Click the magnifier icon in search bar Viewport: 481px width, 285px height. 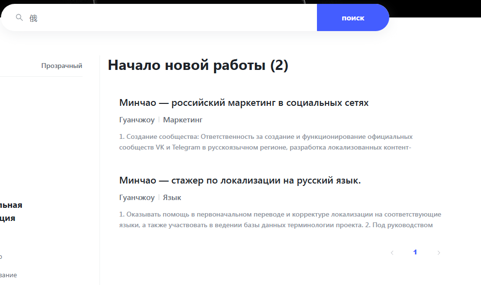(19, 17)
